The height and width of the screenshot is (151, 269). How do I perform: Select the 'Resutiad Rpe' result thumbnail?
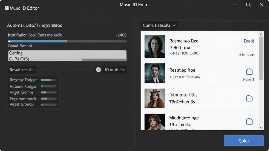(155, 73)
